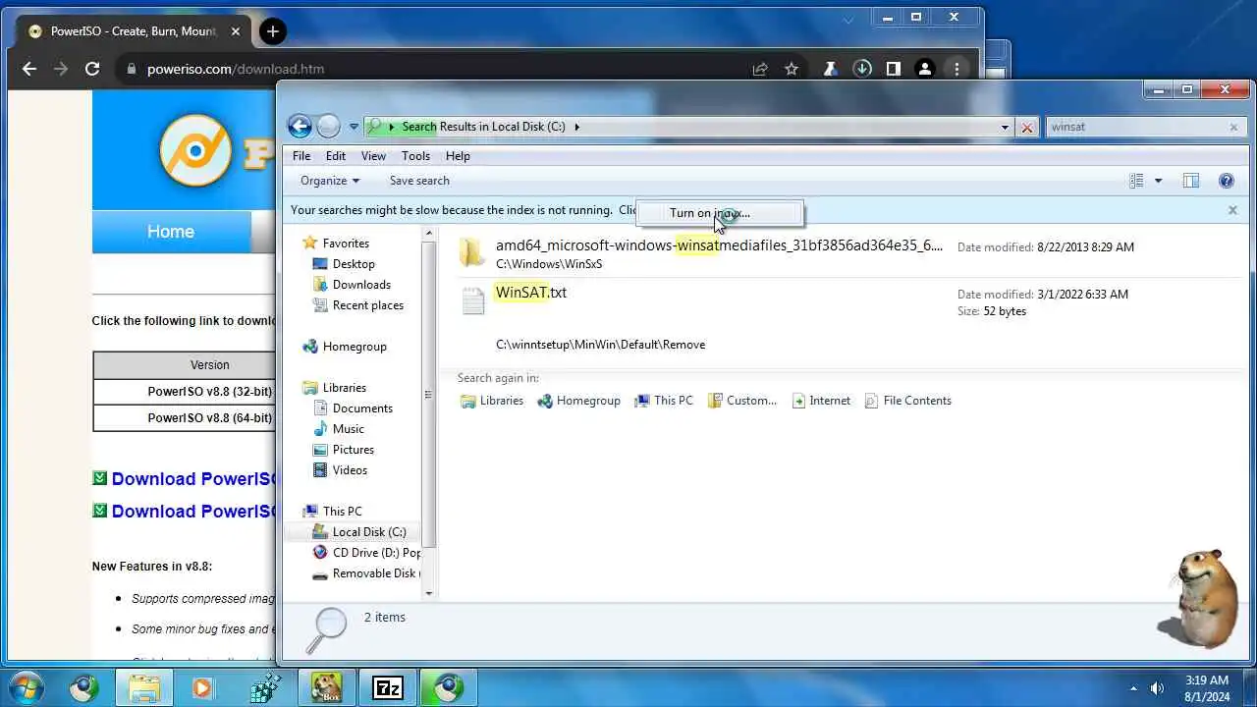Open the Windows Start button

tap(27, 687)
